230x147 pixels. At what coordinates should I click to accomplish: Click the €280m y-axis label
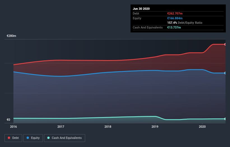tap(11, 36)
